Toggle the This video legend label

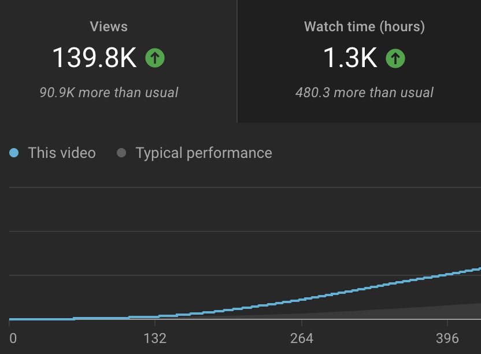coord(62,153)
